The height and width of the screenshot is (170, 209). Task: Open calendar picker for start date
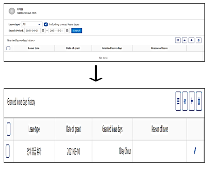coord(43,31)
